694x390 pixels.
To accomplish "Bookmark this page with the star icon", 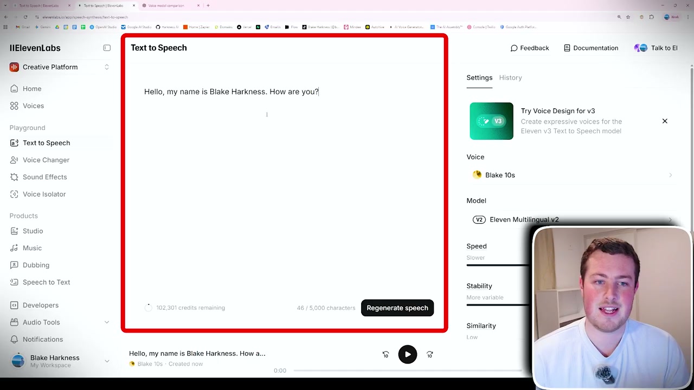I will tap(628, 17).
